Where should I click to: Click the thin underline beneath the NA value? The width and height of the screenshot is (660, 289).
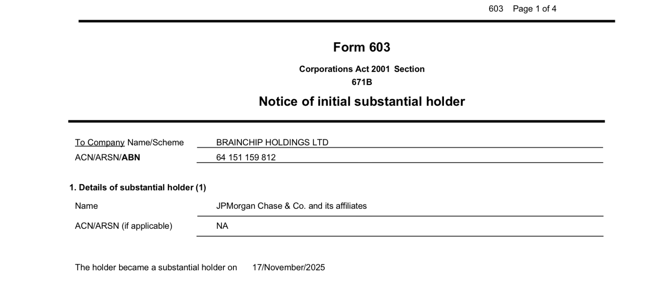pyautogui.click(x=399, y=236)
